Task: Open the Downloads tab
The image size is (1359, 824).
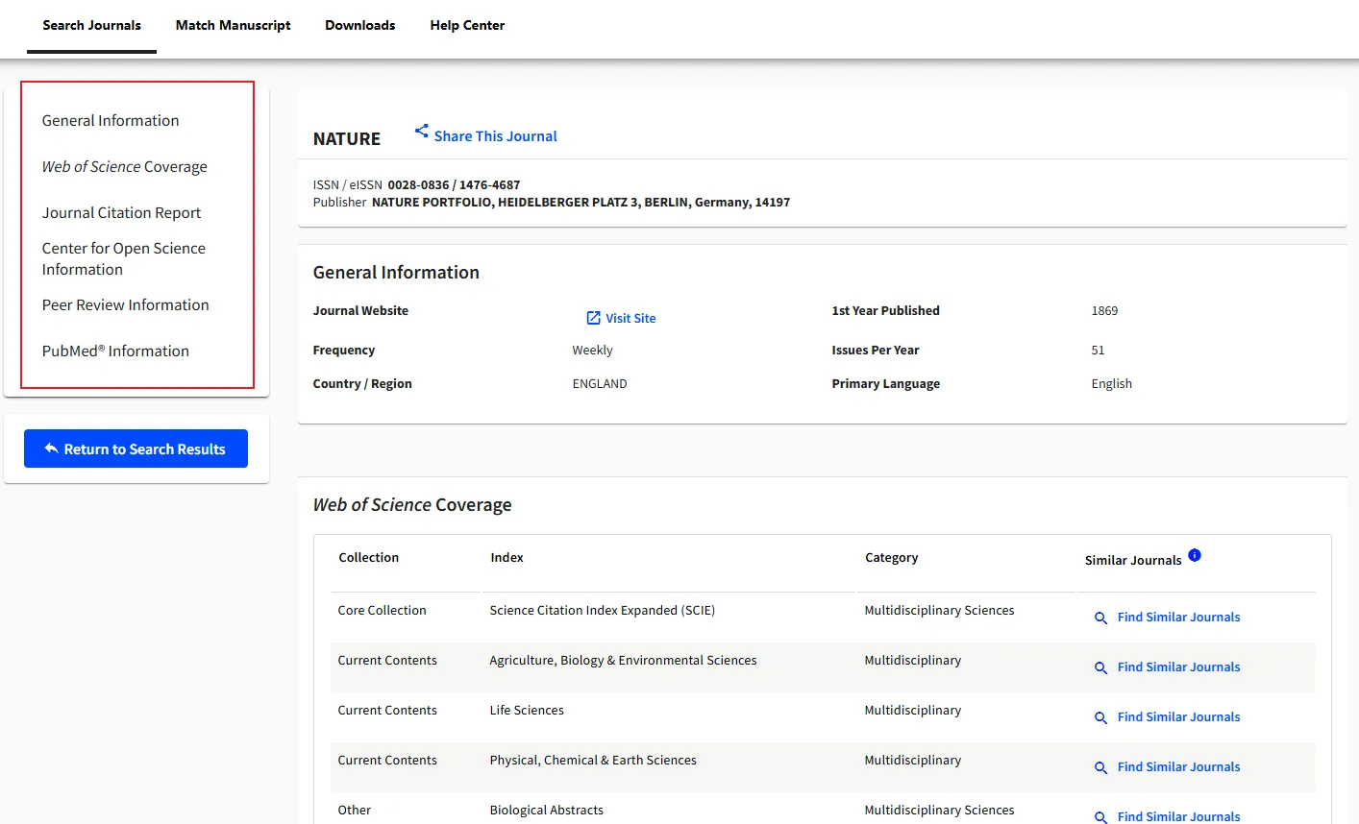Action: [359, 25]
